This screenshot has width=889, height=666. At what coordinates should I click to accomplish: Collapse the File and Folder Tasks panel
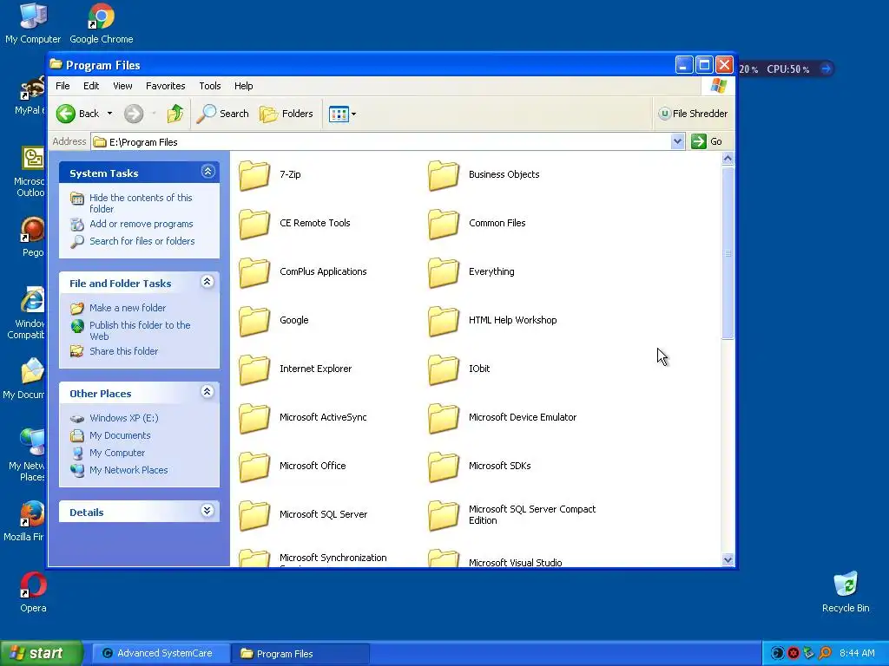tap(207, 282)
